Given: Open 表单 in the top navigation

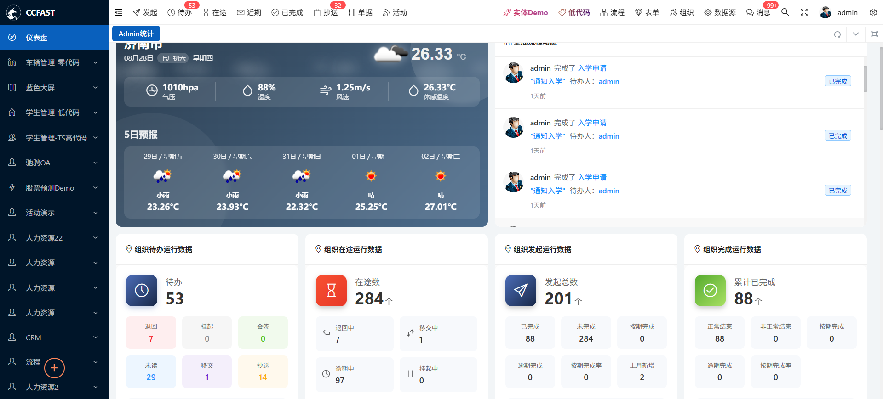Looking at the screenshot, I should (x=647, y=12).
